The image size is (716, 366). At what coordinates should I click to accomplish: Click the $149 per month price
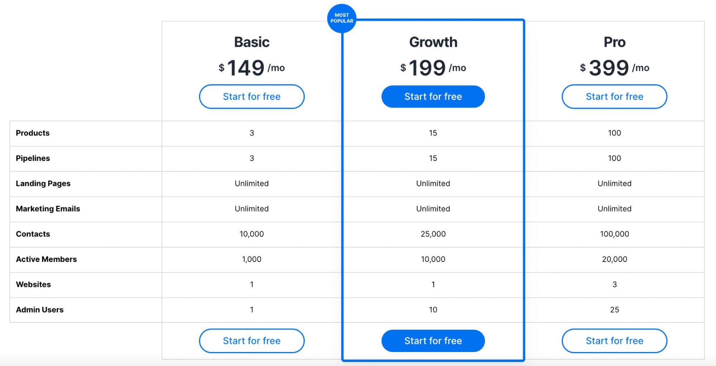click(251, 68)
